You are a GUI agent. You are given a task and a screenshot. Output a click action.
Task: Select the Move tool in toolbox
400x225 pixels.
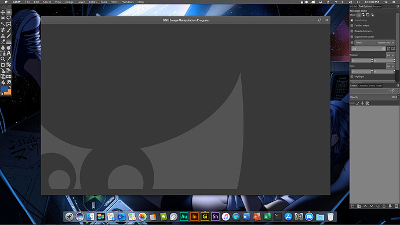point(3,12)
